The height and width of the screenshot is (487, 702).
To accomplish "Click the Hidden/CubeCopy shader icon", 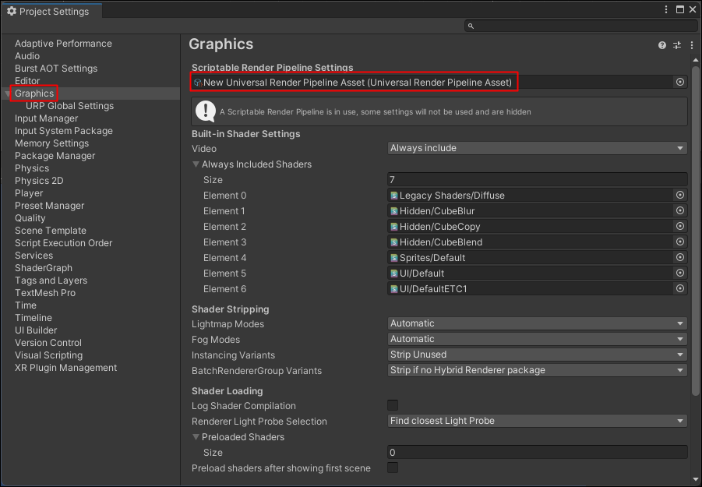I will pos(394,227).
